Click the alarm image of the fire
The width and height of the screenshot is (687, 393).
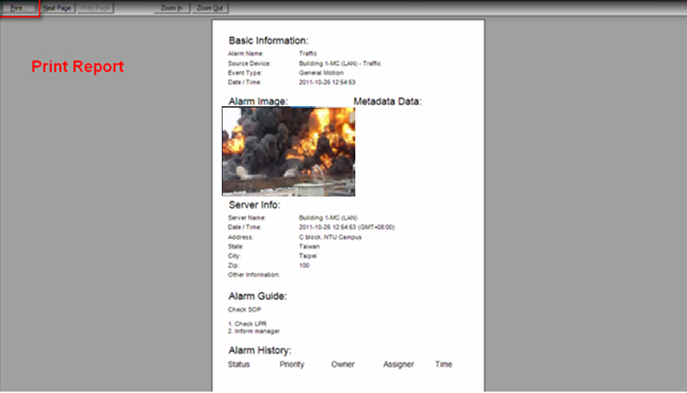[289, 151]
